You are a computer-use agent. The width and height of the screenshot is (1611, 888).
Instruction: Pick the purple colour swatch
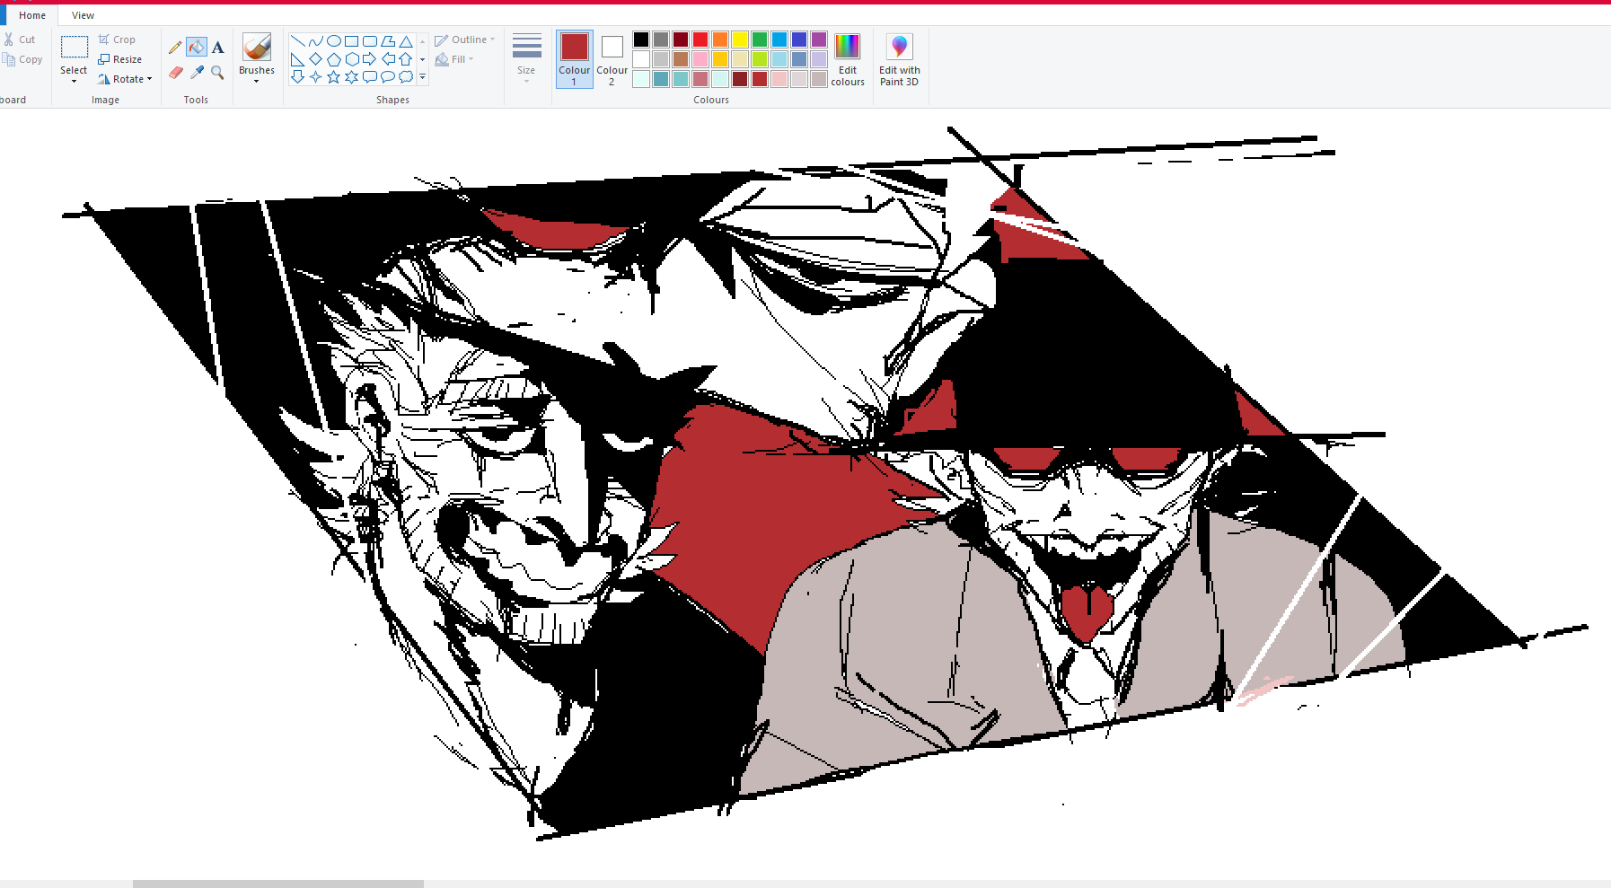(819, 40)
